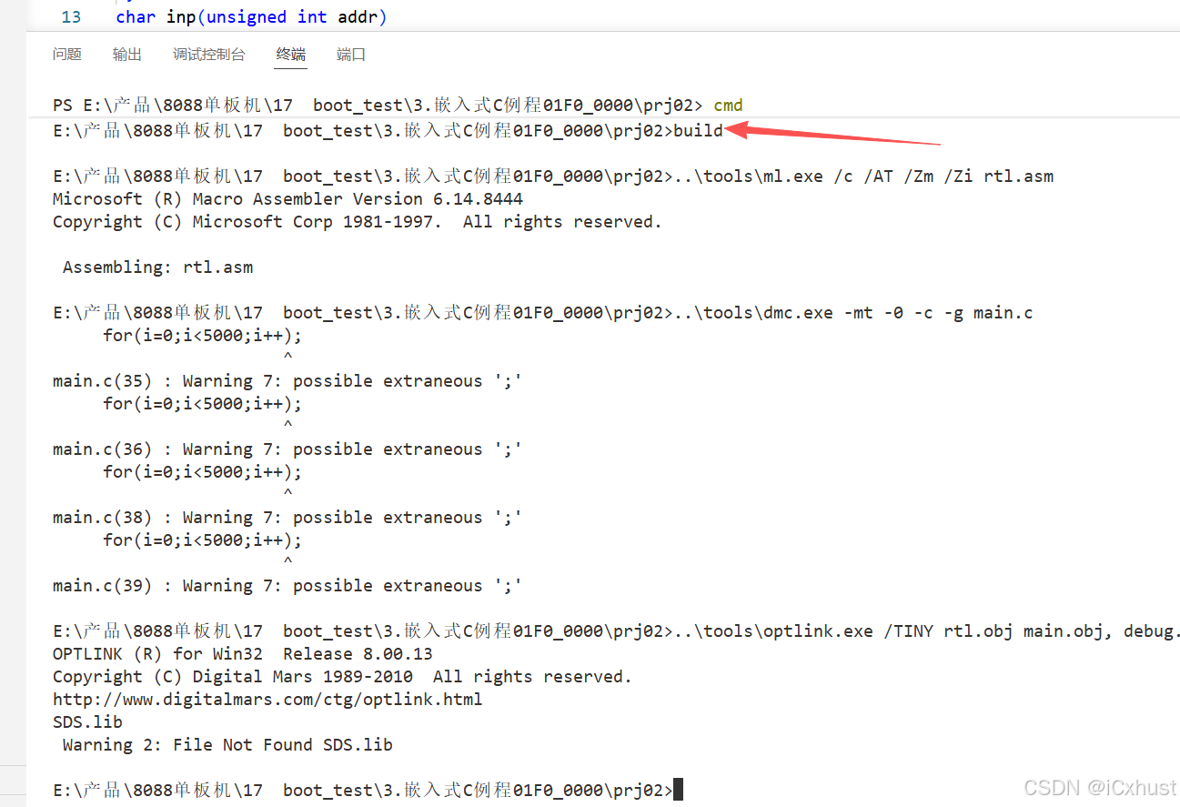The height and width of the screenshot is (807, 1180).
Task: Open the 输出 panel tab
Action: 127,55
